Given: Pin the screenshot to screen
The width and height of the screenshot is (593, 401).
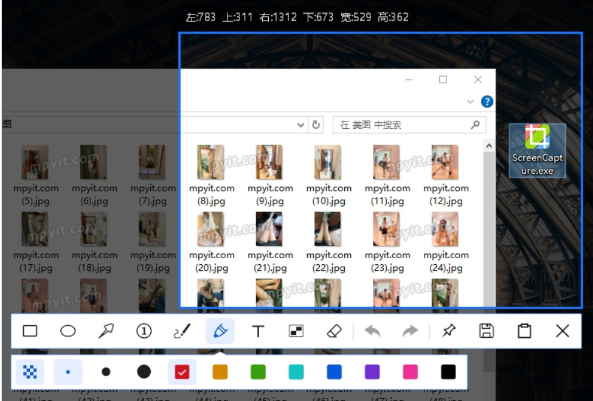Looking at the screenshot, I should point(450,331).
